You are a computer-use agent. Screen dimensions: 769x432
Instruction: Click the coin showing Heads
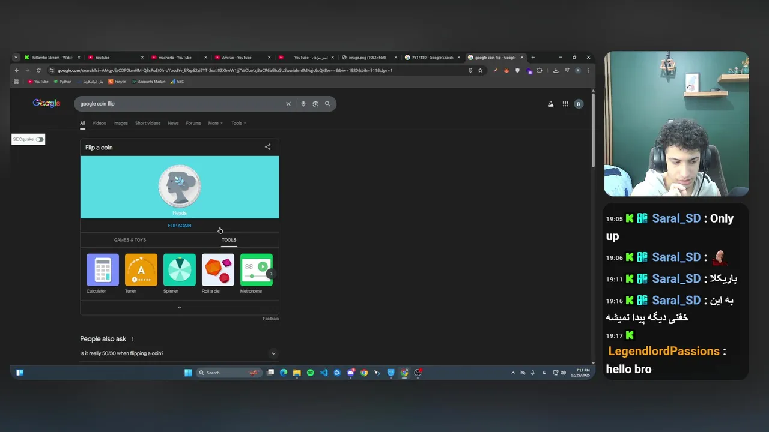[x=180, y=186]
